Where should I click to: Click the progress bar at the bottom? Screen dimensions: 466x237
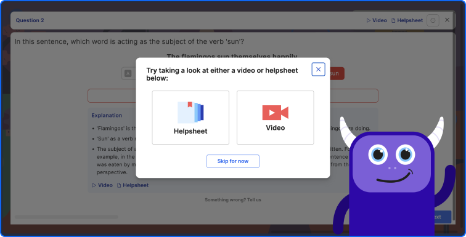coord(67,217)
